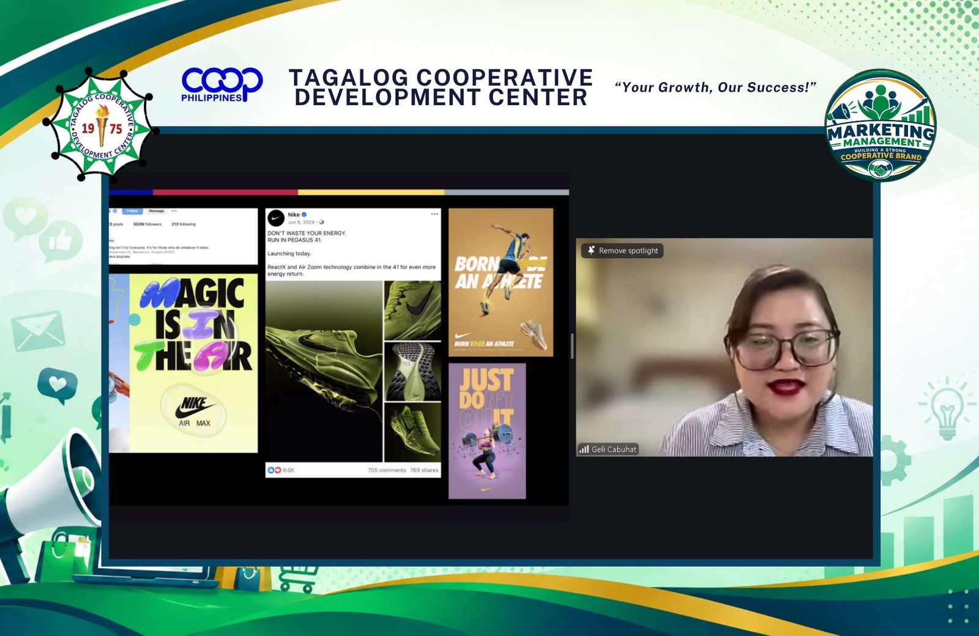
Task: Open the 6.6K reactions count
Action: pos(289,470)
